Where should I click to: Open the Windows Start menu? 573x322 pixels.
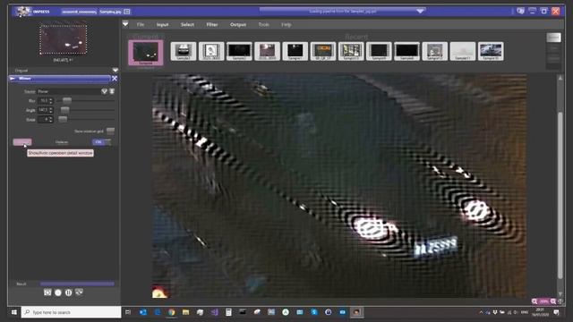pos(14,312)
